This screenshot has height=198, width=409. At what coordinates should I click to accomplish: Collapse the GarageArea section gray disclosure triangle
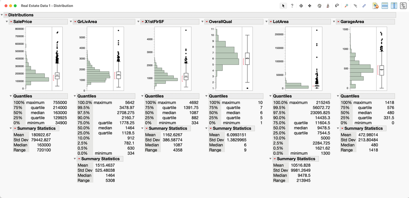pyautogui.click(x=334, y=22)
